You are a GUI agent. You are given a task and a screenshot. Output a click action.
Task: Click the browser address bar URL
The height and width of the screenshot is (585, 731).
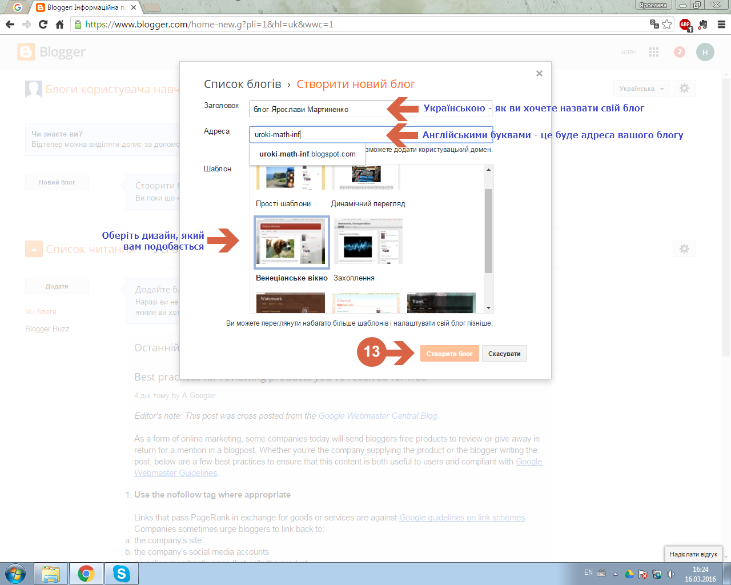pyautogui.click(x=209, y=25)
